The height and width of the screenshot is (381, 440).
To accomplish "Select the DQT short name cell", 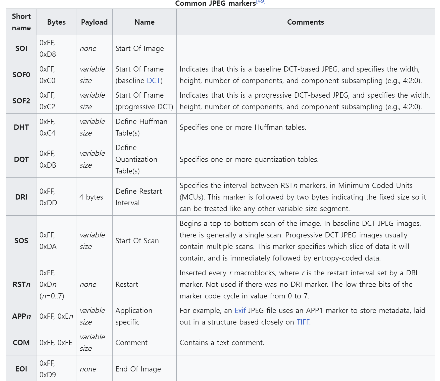I will point(21,159).
